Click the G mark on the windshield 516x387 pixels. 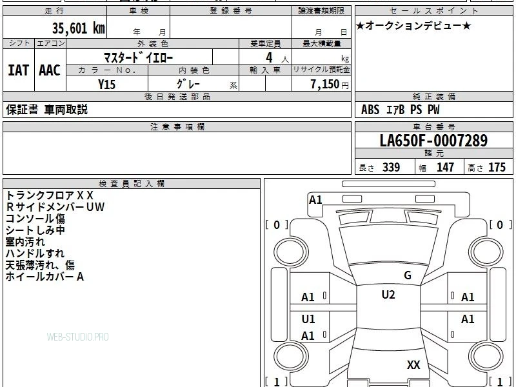(408, 275)
